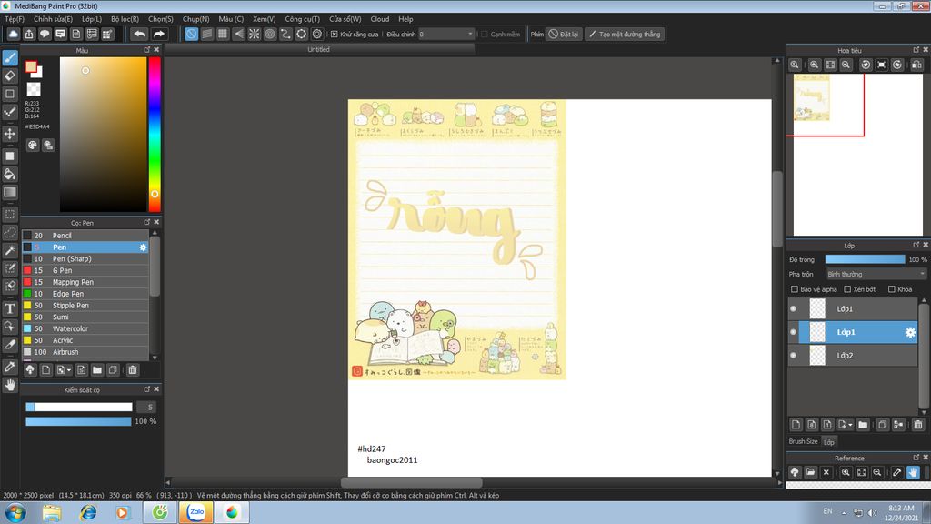Click the Redo arrow in the toolbar
Viewport: 931px width, 524px height.
[159, 34]
